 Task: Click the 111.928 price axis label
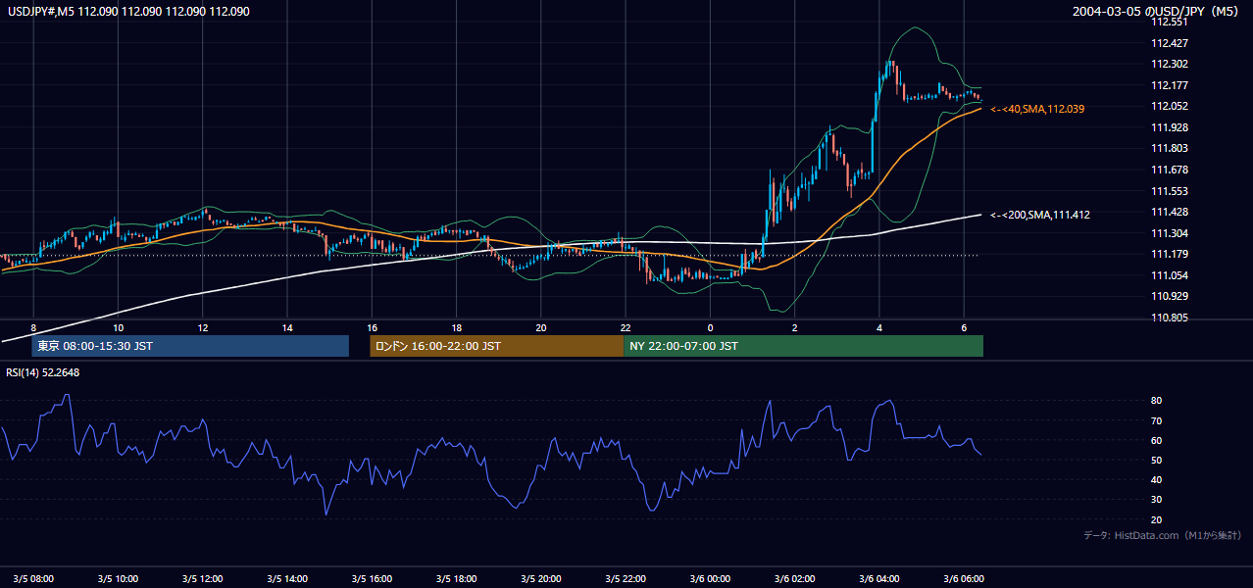pos(1170,127)
